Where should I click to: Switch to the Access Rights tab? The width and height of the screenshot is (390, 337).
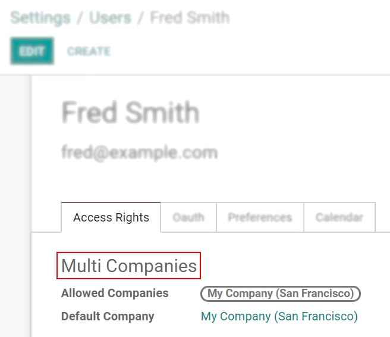(x=111, y=217)
